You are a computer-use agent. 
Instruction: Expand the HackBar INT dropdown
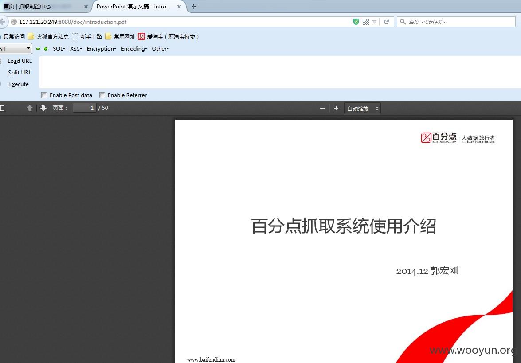click(x=16, y=48)
